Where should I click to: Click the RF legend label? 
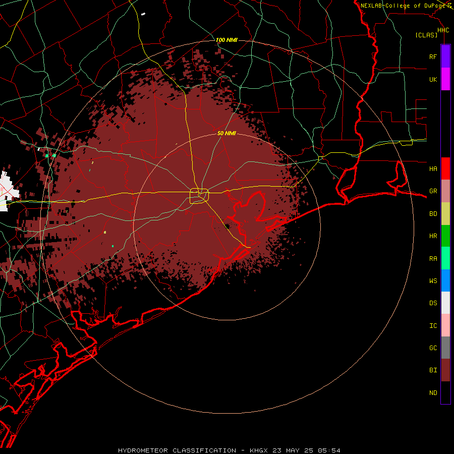[x=433, y=56]
